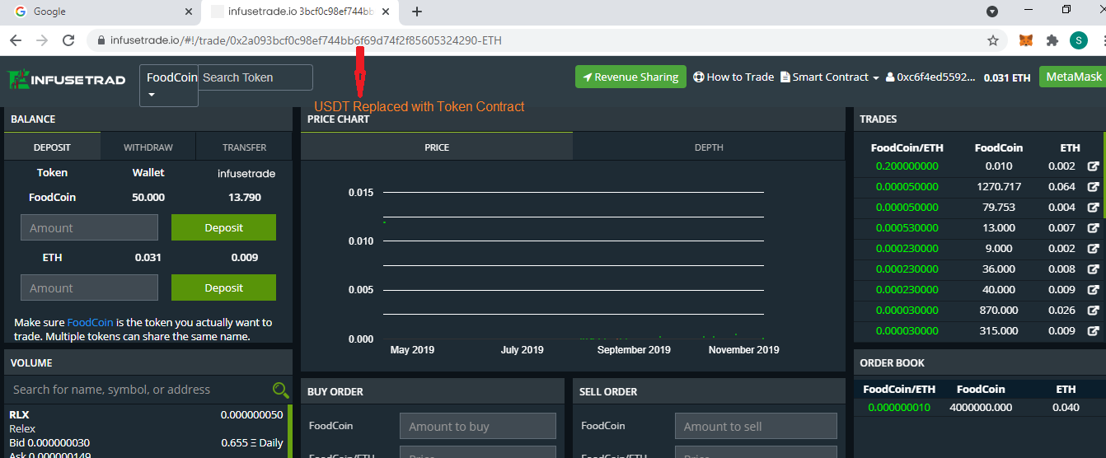
Task: Open external link for 0.200000000 trade
Action: 1093,166
